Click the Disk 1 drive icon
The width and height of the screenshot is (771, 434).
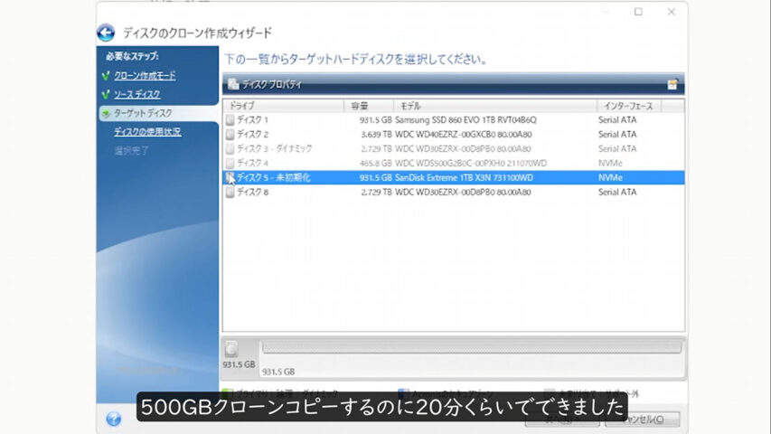tap(230, 119)
